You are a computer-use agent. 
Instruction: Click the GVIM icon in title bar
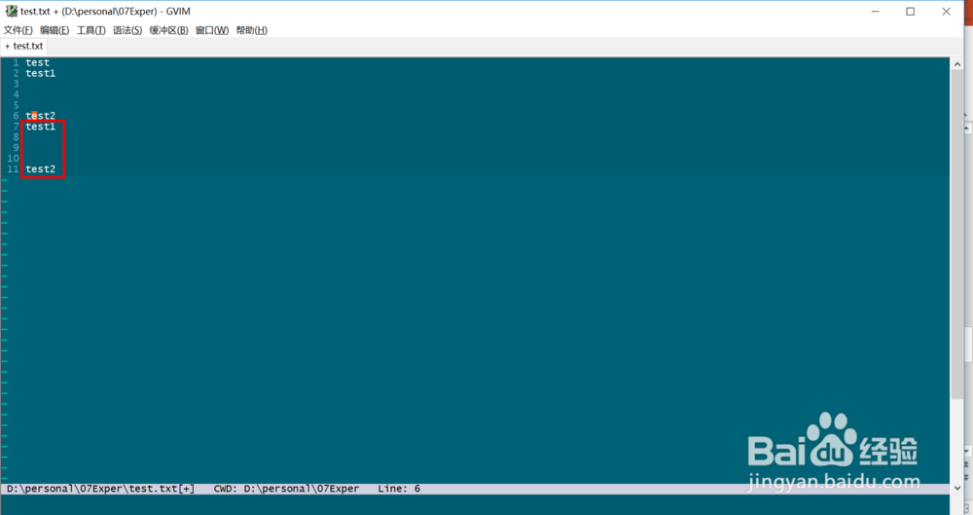11,11
